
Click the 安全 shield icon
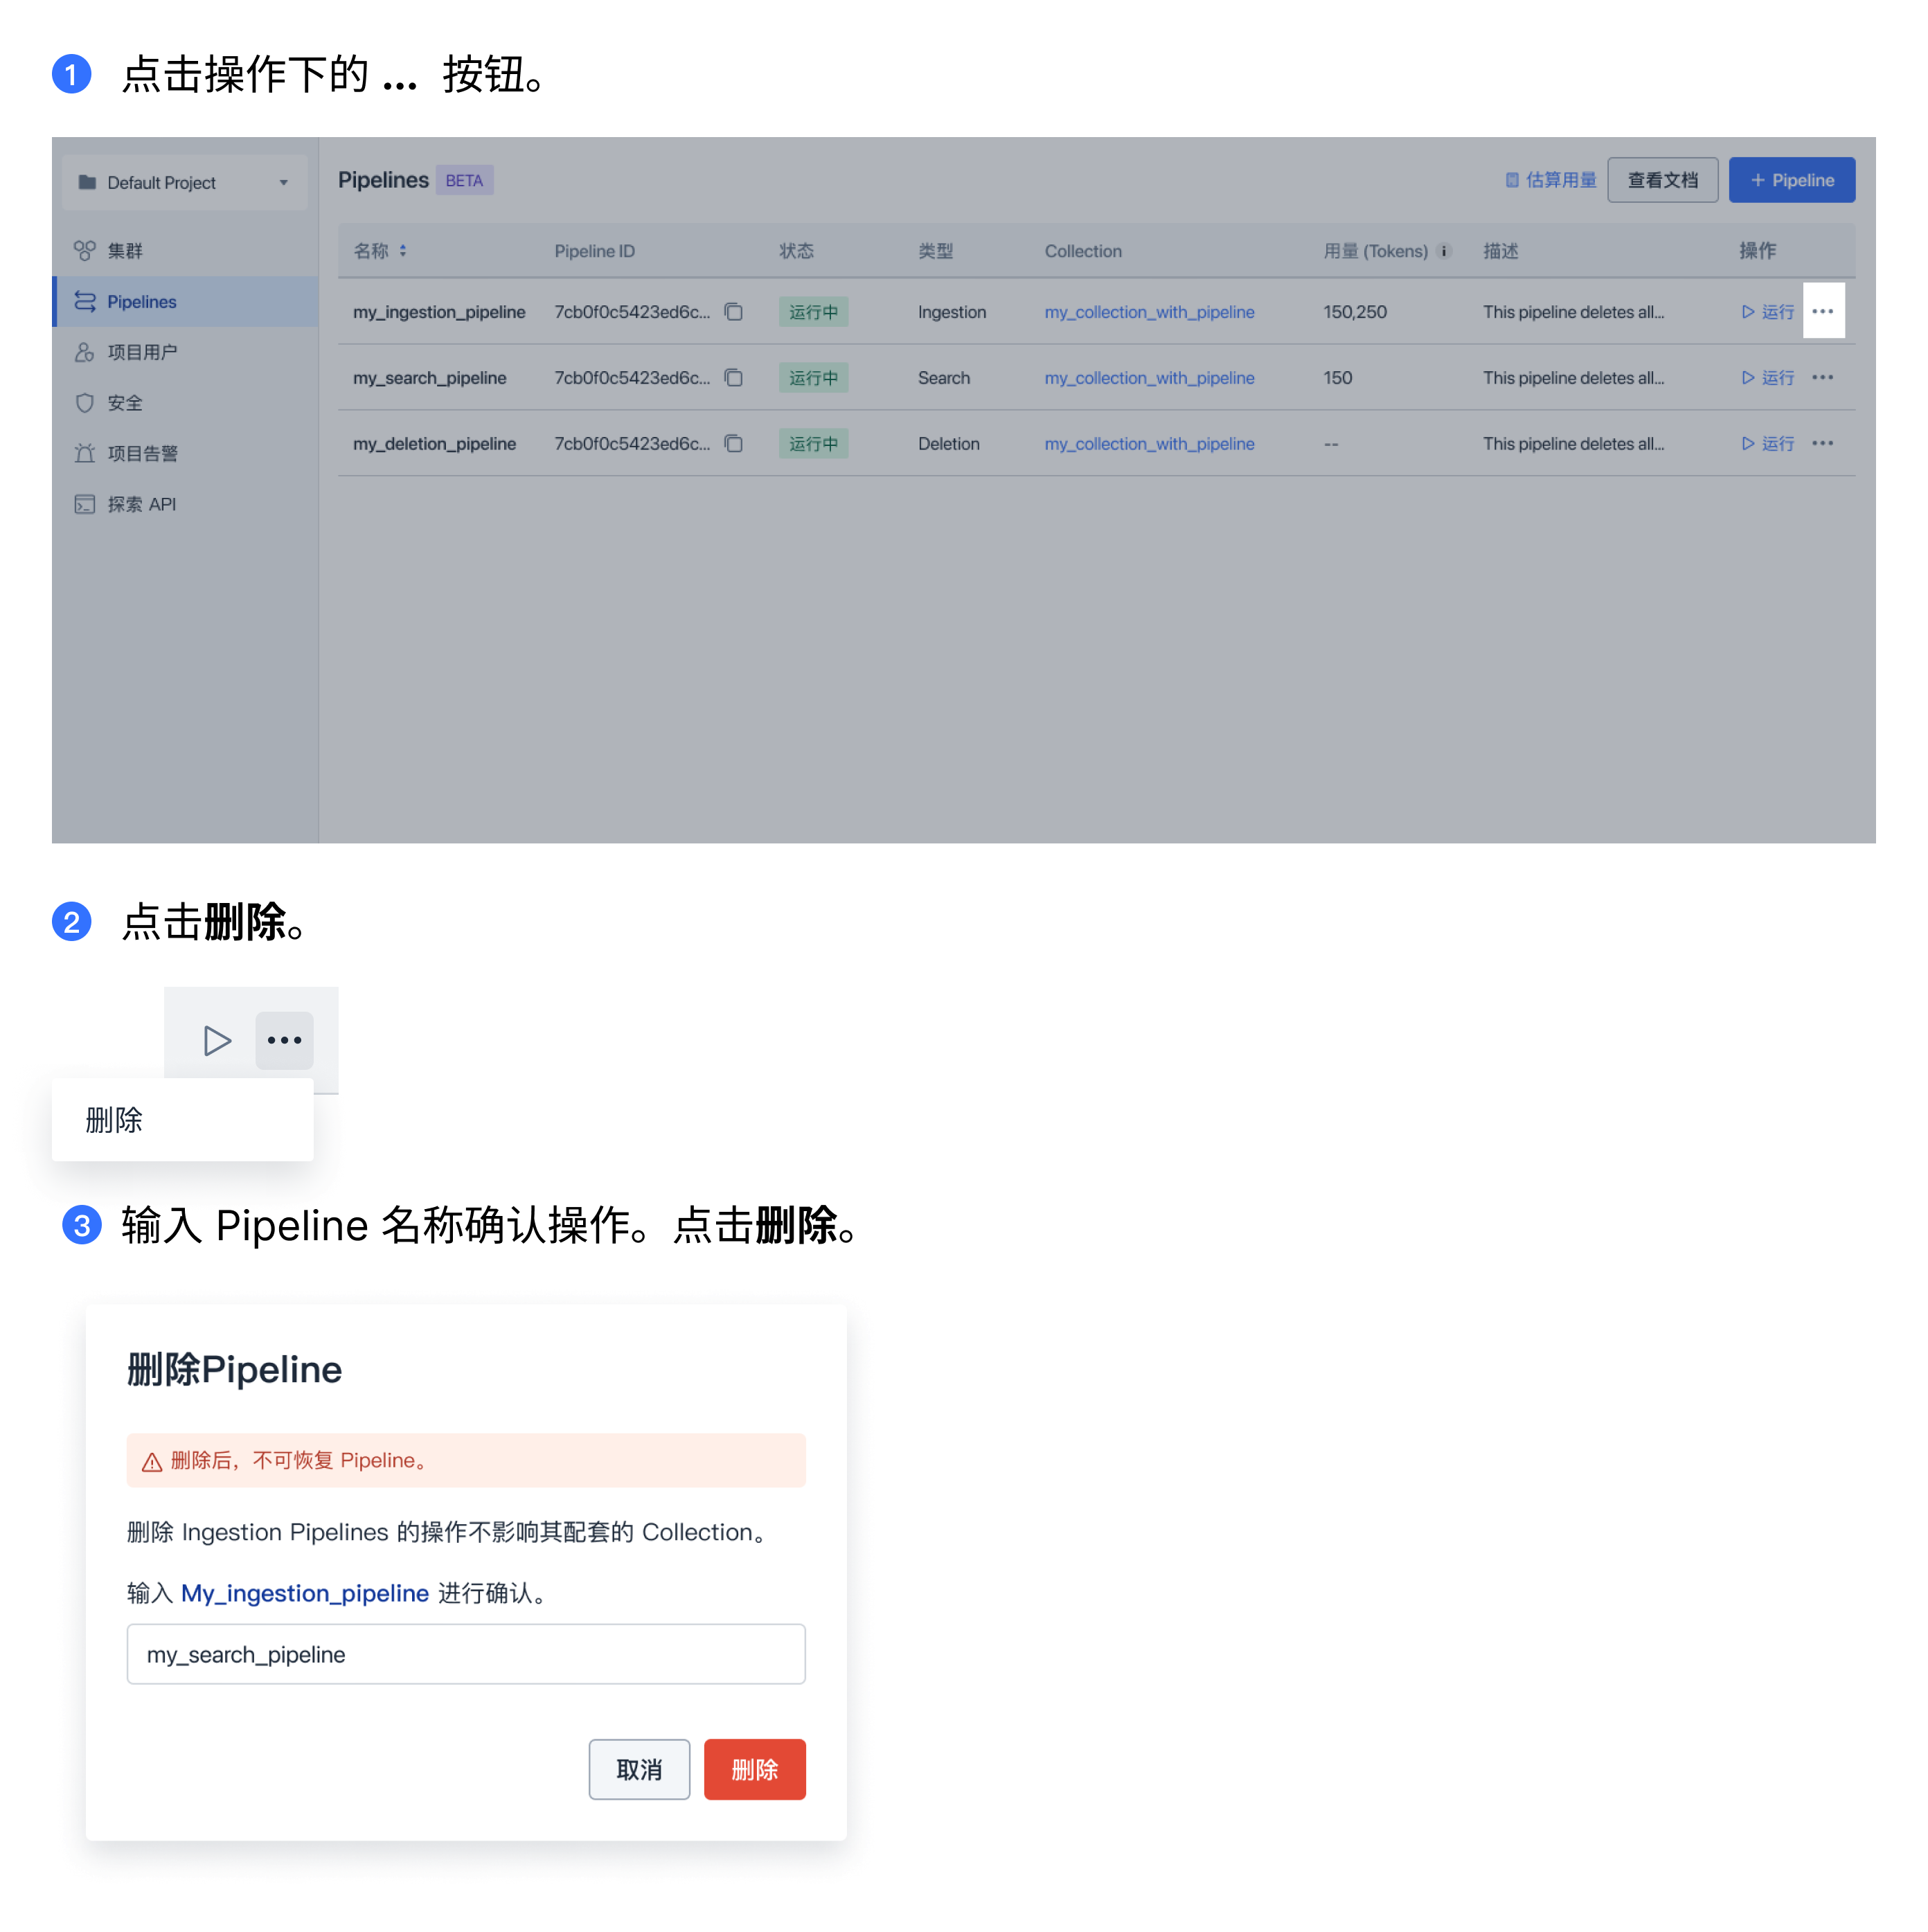(85, 403)
